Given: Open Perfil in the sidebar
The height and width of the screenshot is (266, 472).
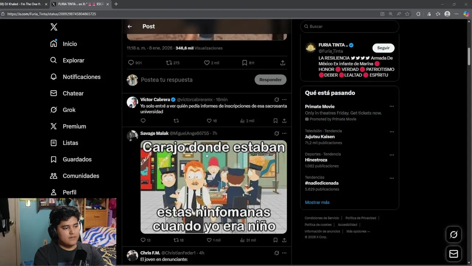Looking at the screenshot, I should [x=63, y=192].
